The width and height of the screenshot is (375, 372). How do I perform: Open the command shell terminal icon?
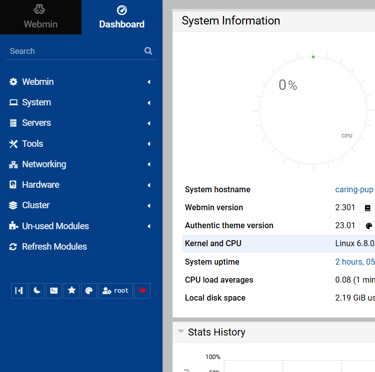(54, 291)
